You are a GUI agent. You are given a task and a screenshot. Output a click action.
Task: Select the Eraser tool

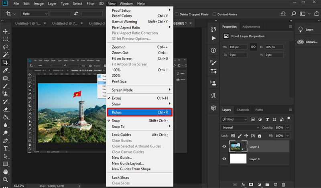(5, 110)
